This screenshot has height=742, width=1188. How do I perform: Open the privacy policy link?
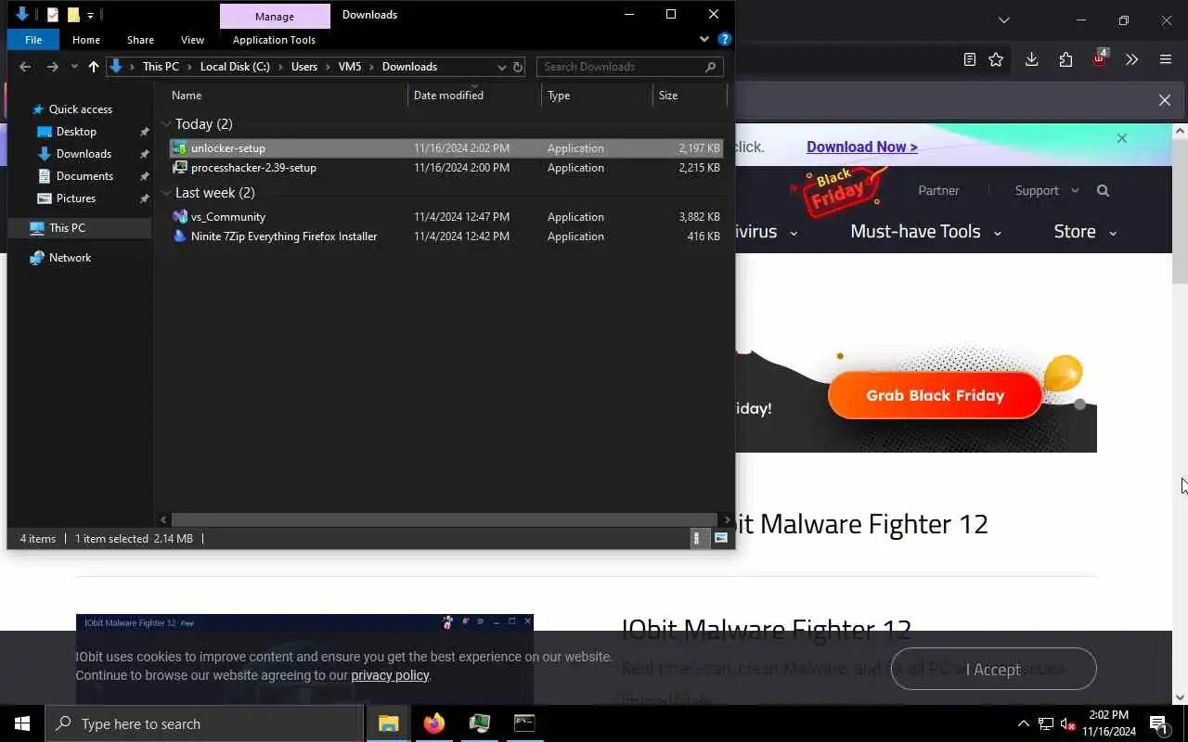[390, 675]
